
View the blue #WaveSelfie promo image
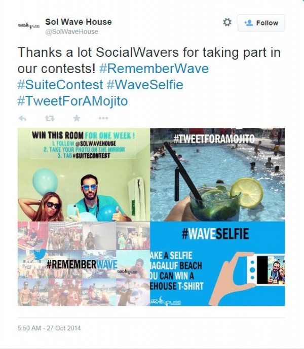217,264
